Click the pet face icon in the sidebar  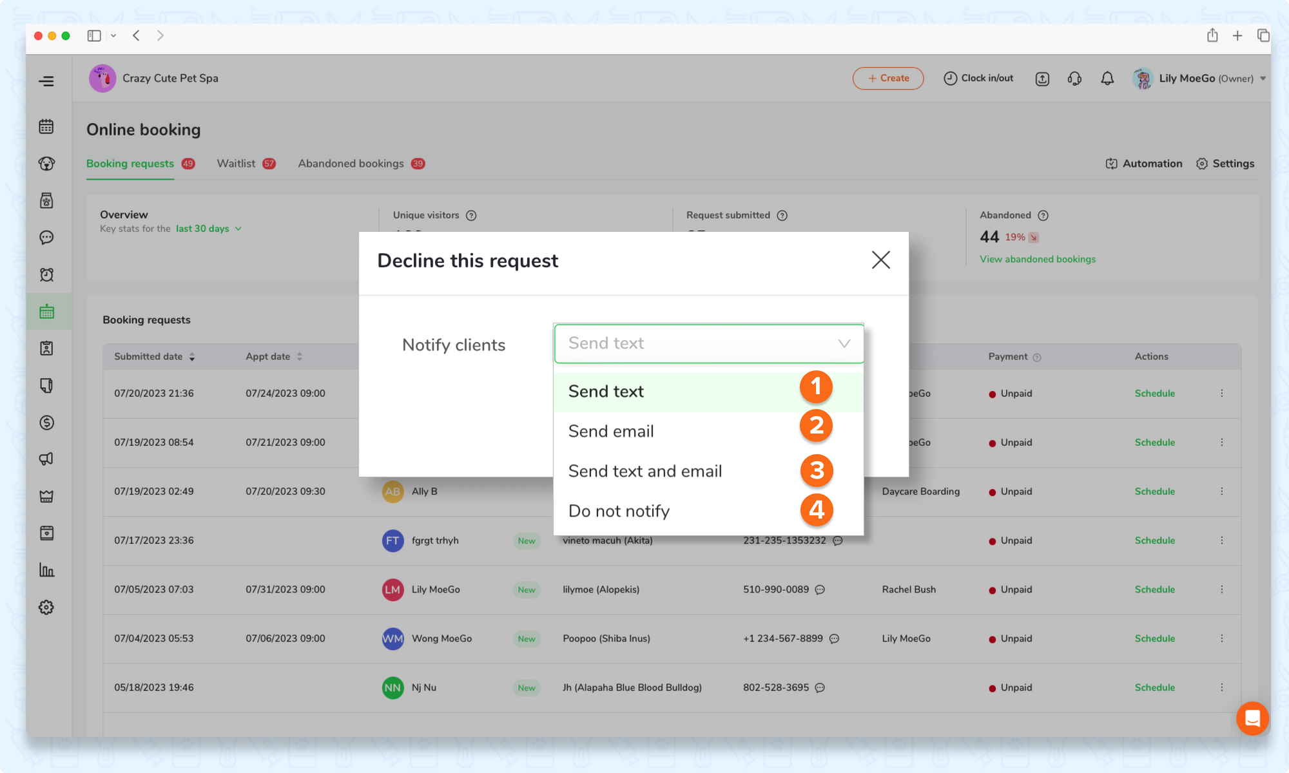[x=46, y=164]
